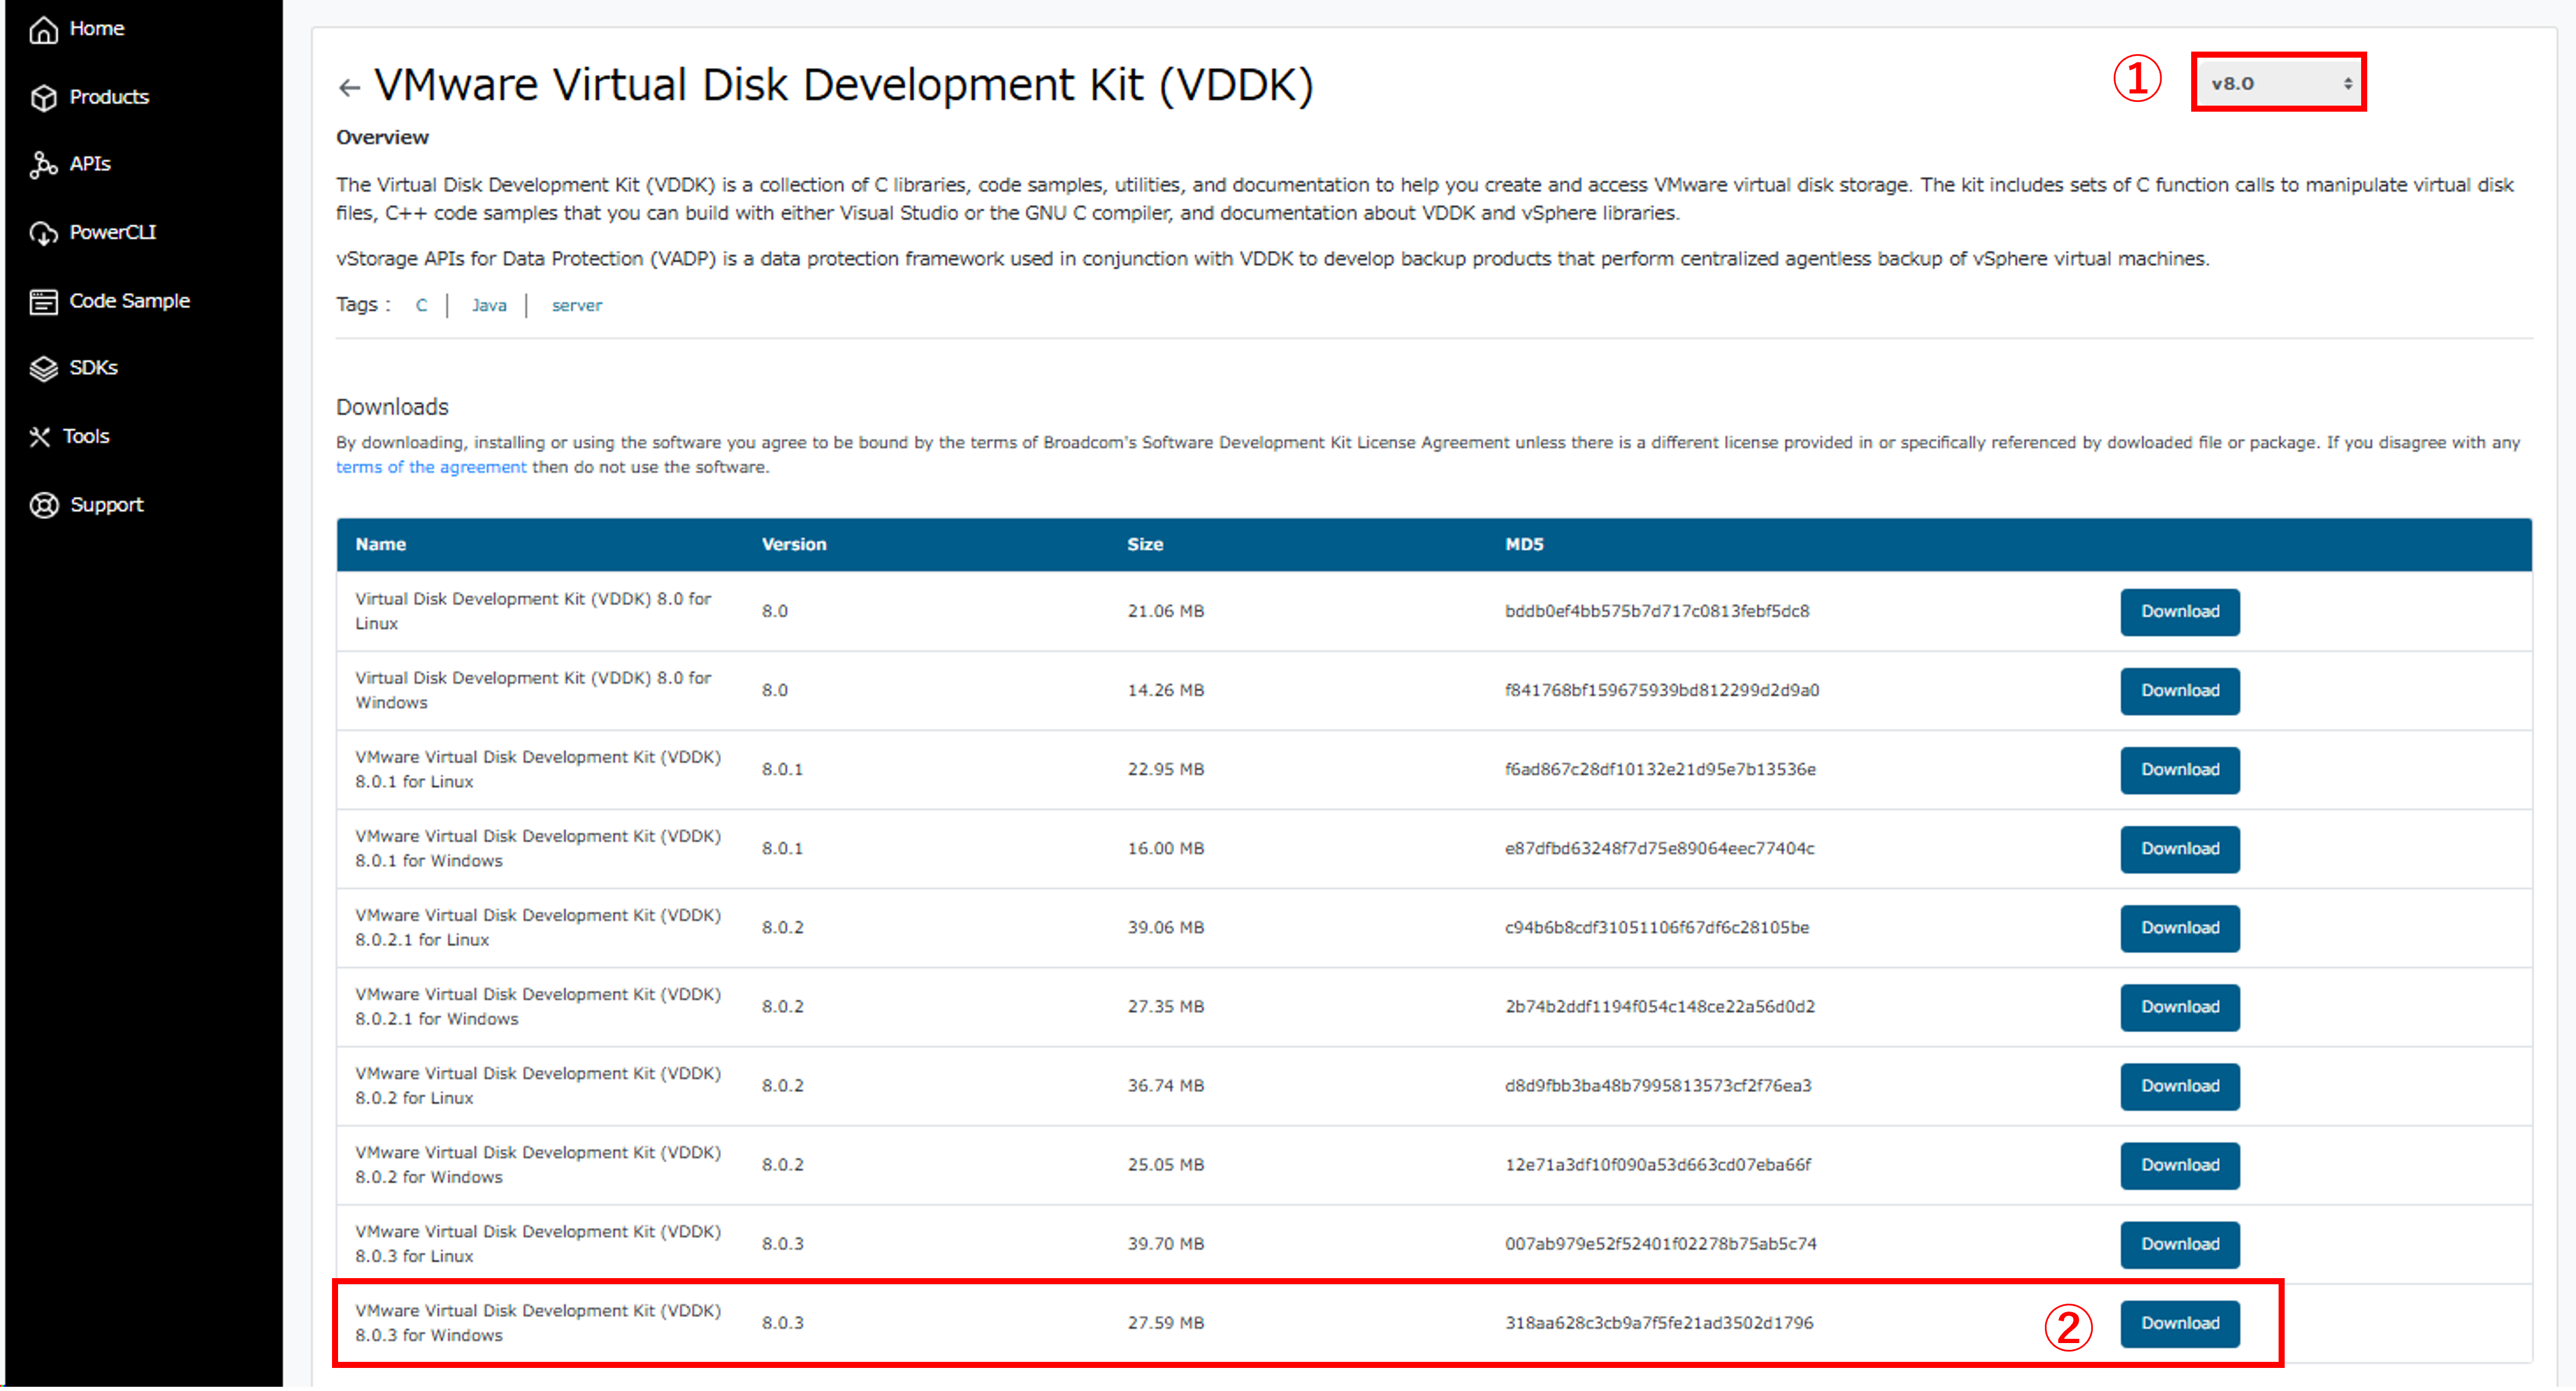Follow the C tag link
The width and height of the screenshot is (2576, 1391).
coord(421,306)
